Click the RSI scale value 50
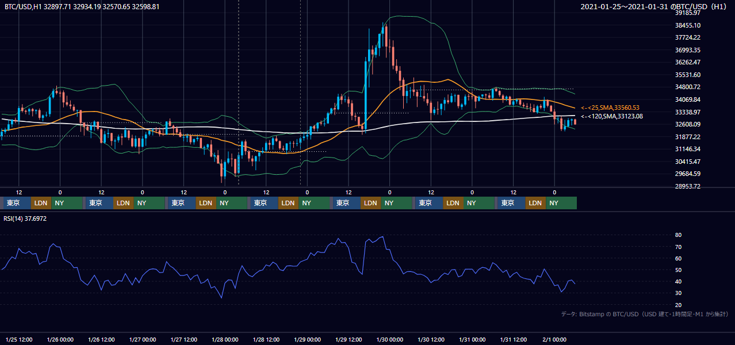The height and width of the screenshot is (345, 735). click(x=679, y=270)
